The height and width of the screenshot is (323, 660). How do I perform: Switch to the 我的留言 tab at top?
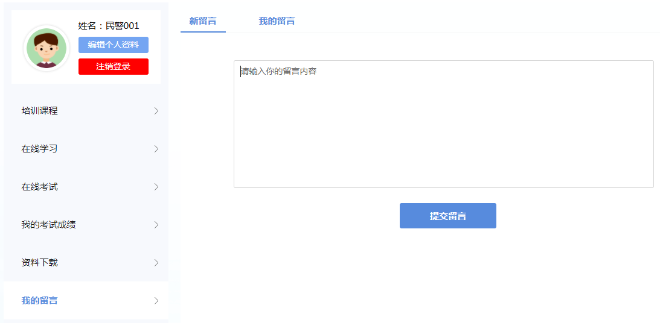tap(277, 21)
